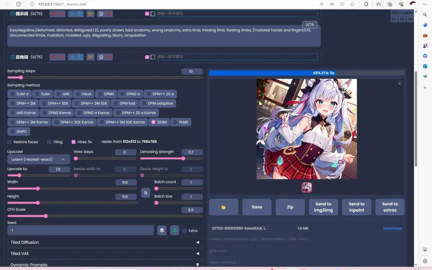Toggle the pink checkbox beside 反向词 keyword field
The width and height of the screenshot is (432, 270).
tap(147, 57)
